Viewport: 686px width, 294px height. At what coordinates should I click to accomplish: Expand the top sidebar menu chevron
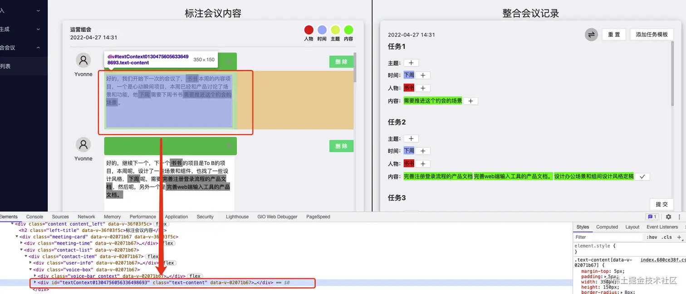(x=38, y=10)
